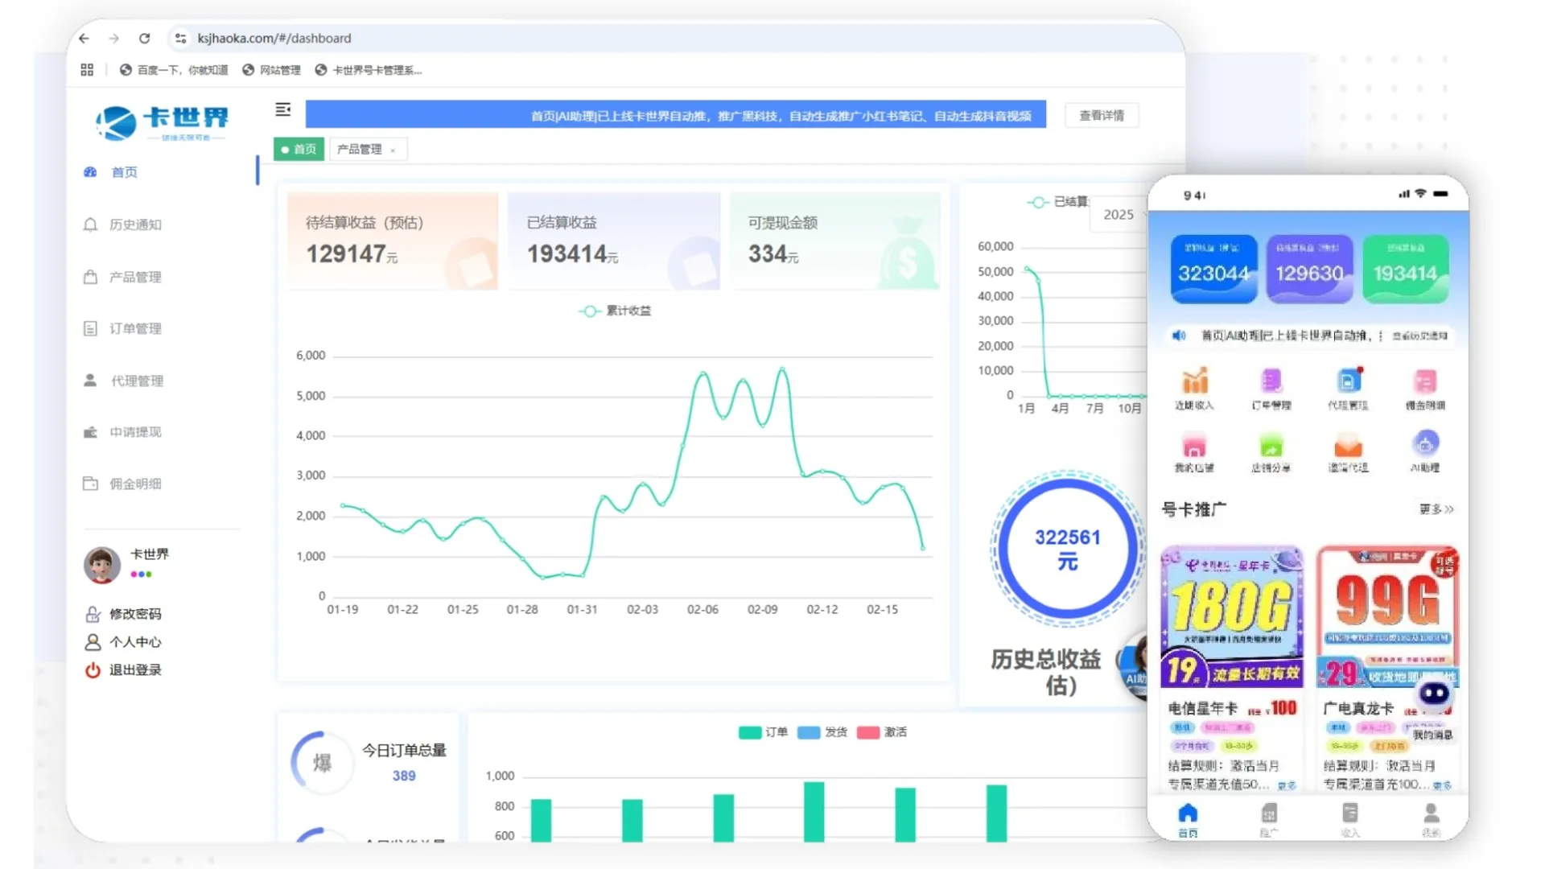Open the 2025 year dropdown
Viewport: 1545px width, 869px height.
click(x=1119, y=215)
